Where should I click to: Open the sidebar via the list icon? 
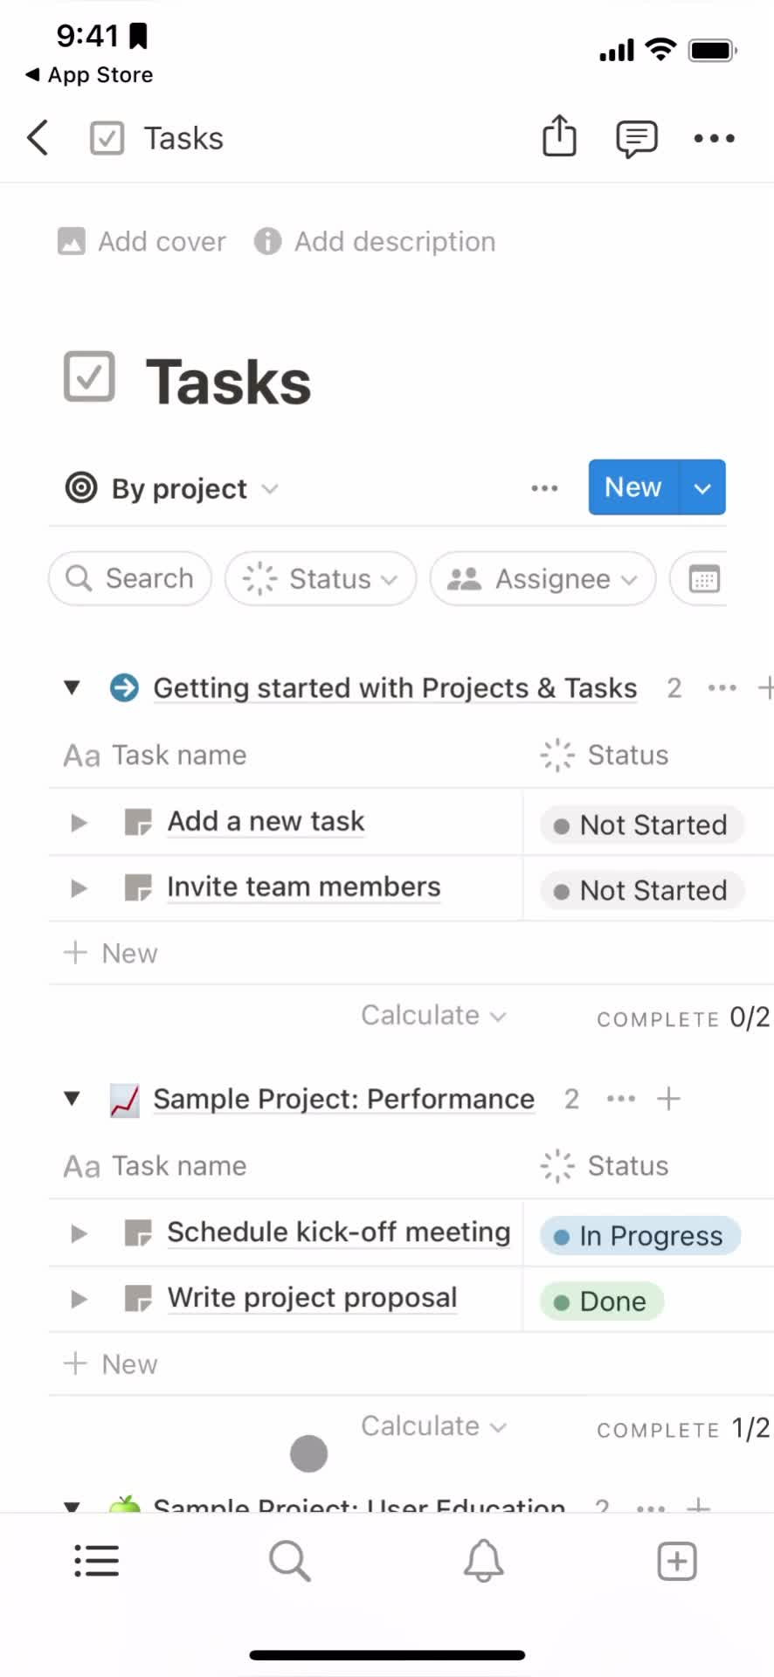point(96,1561)
